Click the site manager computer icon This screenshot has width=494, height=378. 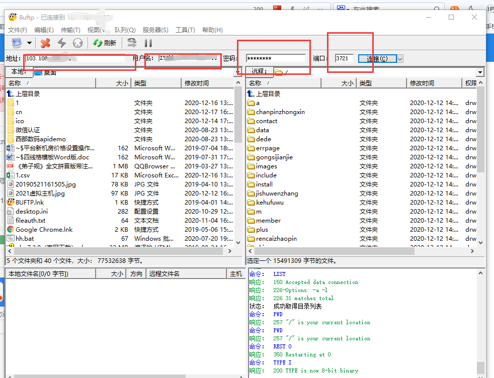pos(17,43)
